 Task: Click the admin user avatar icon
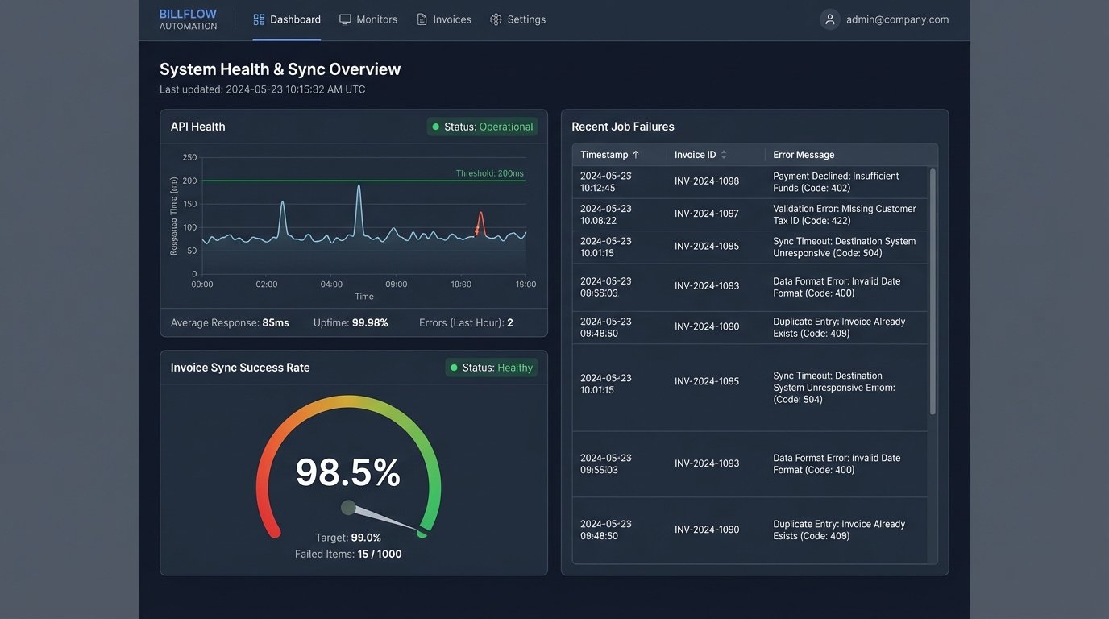click(829, 19)
